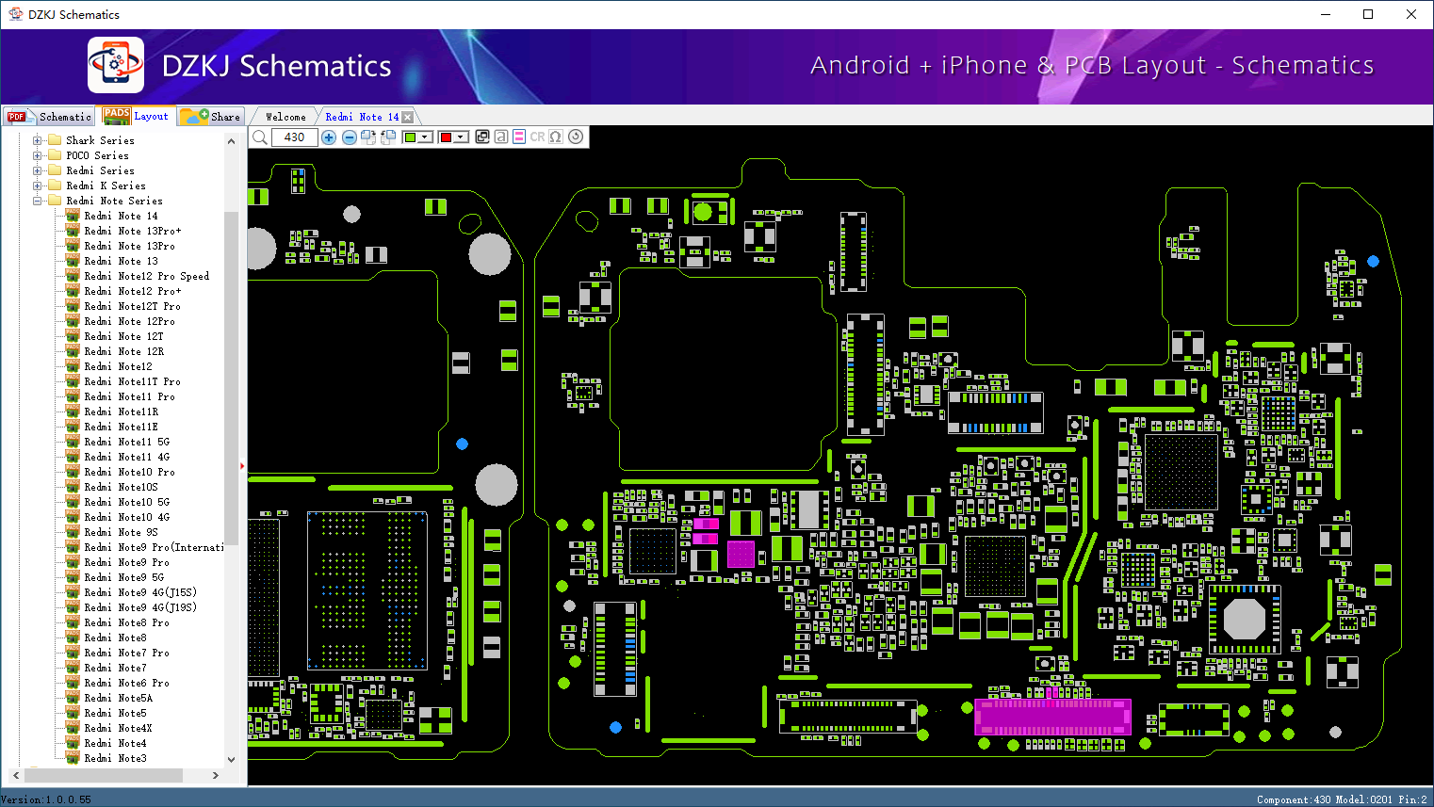Click the magnifier search icon in layout toolbar
Viewport: 1434px width, 807px height.
pyautogui.click(x=260, y=137)
